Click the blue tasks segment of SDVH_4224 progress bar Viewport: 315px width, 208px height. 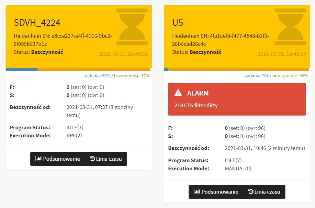point(22,70)
